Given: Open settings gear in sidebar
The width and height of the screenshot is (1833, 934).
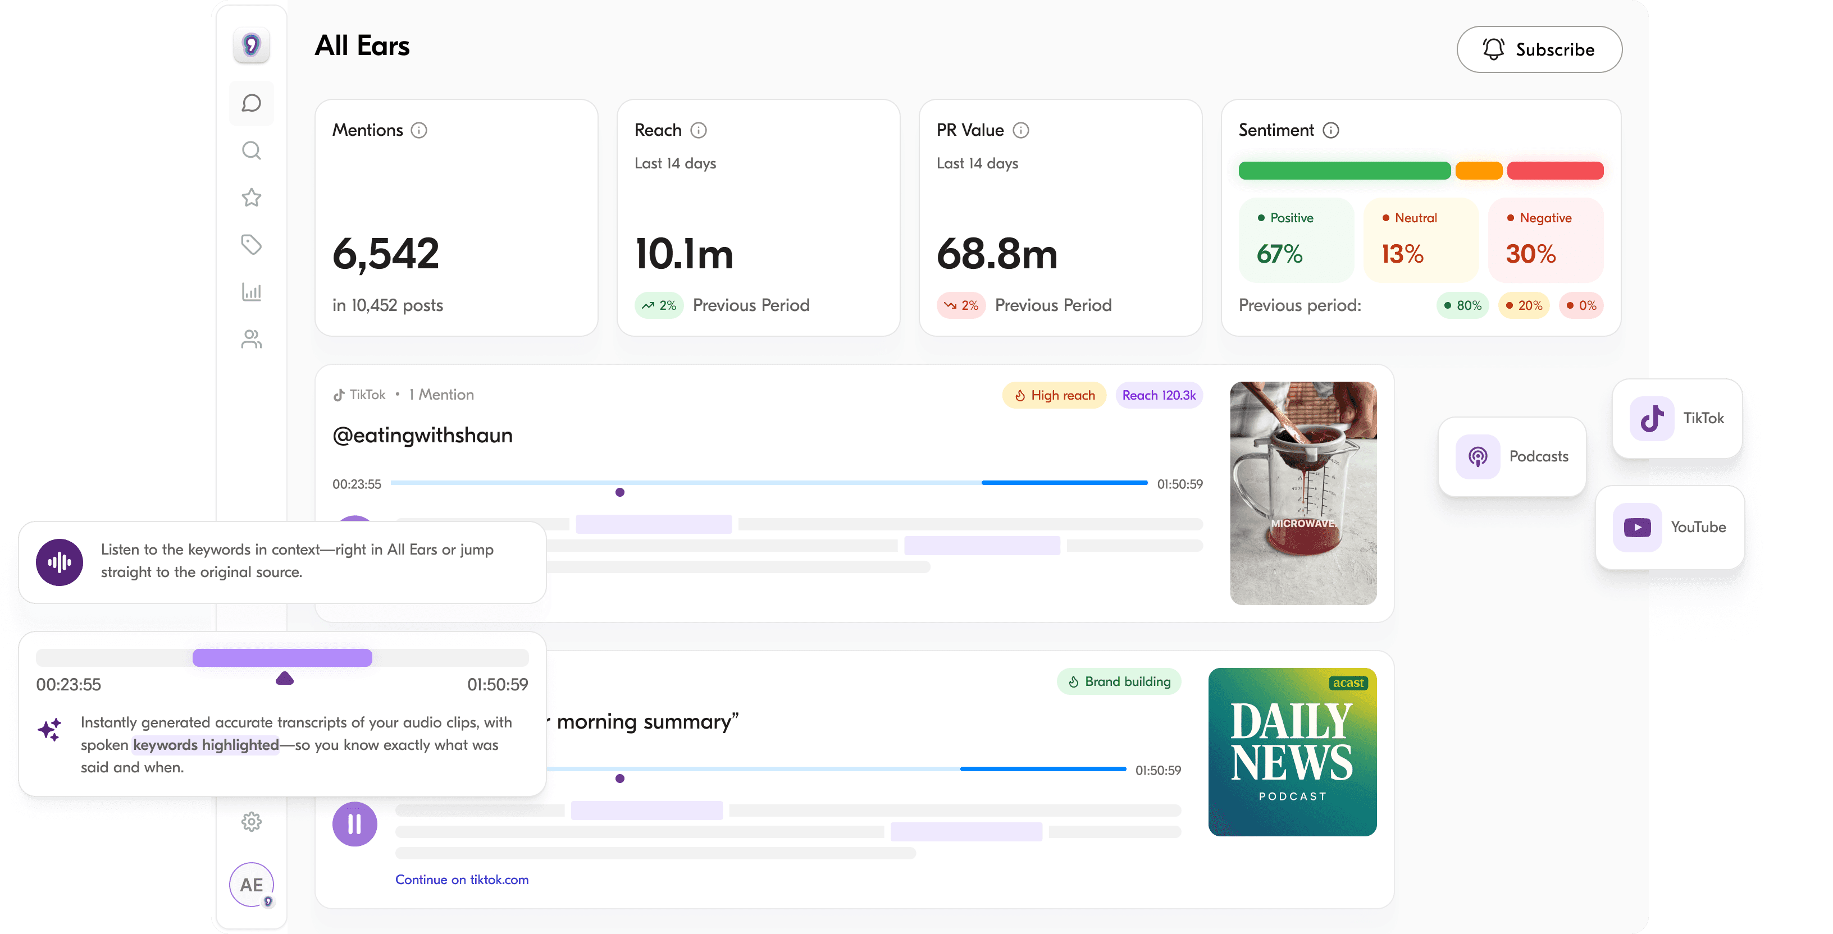Looking at the screenshot, I should (251, 822).
